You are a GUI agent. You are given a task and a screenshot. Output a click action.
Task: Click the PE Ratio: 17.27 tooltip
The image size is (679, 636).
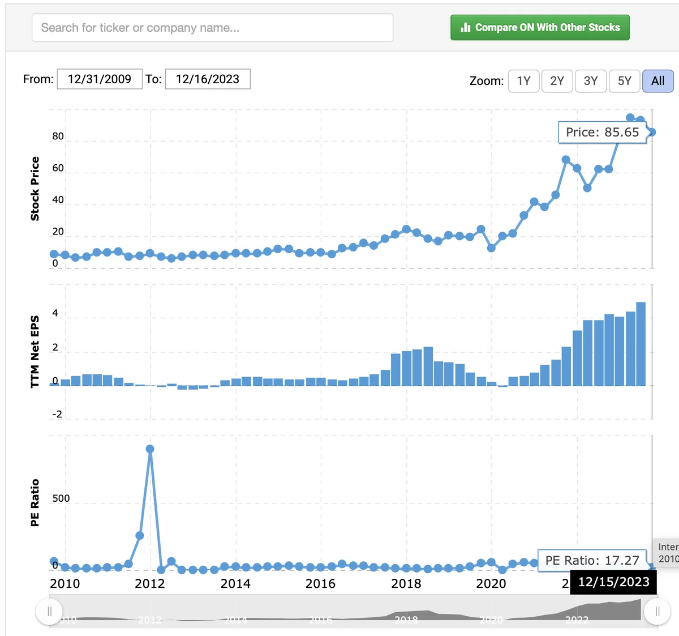[592, 560]
